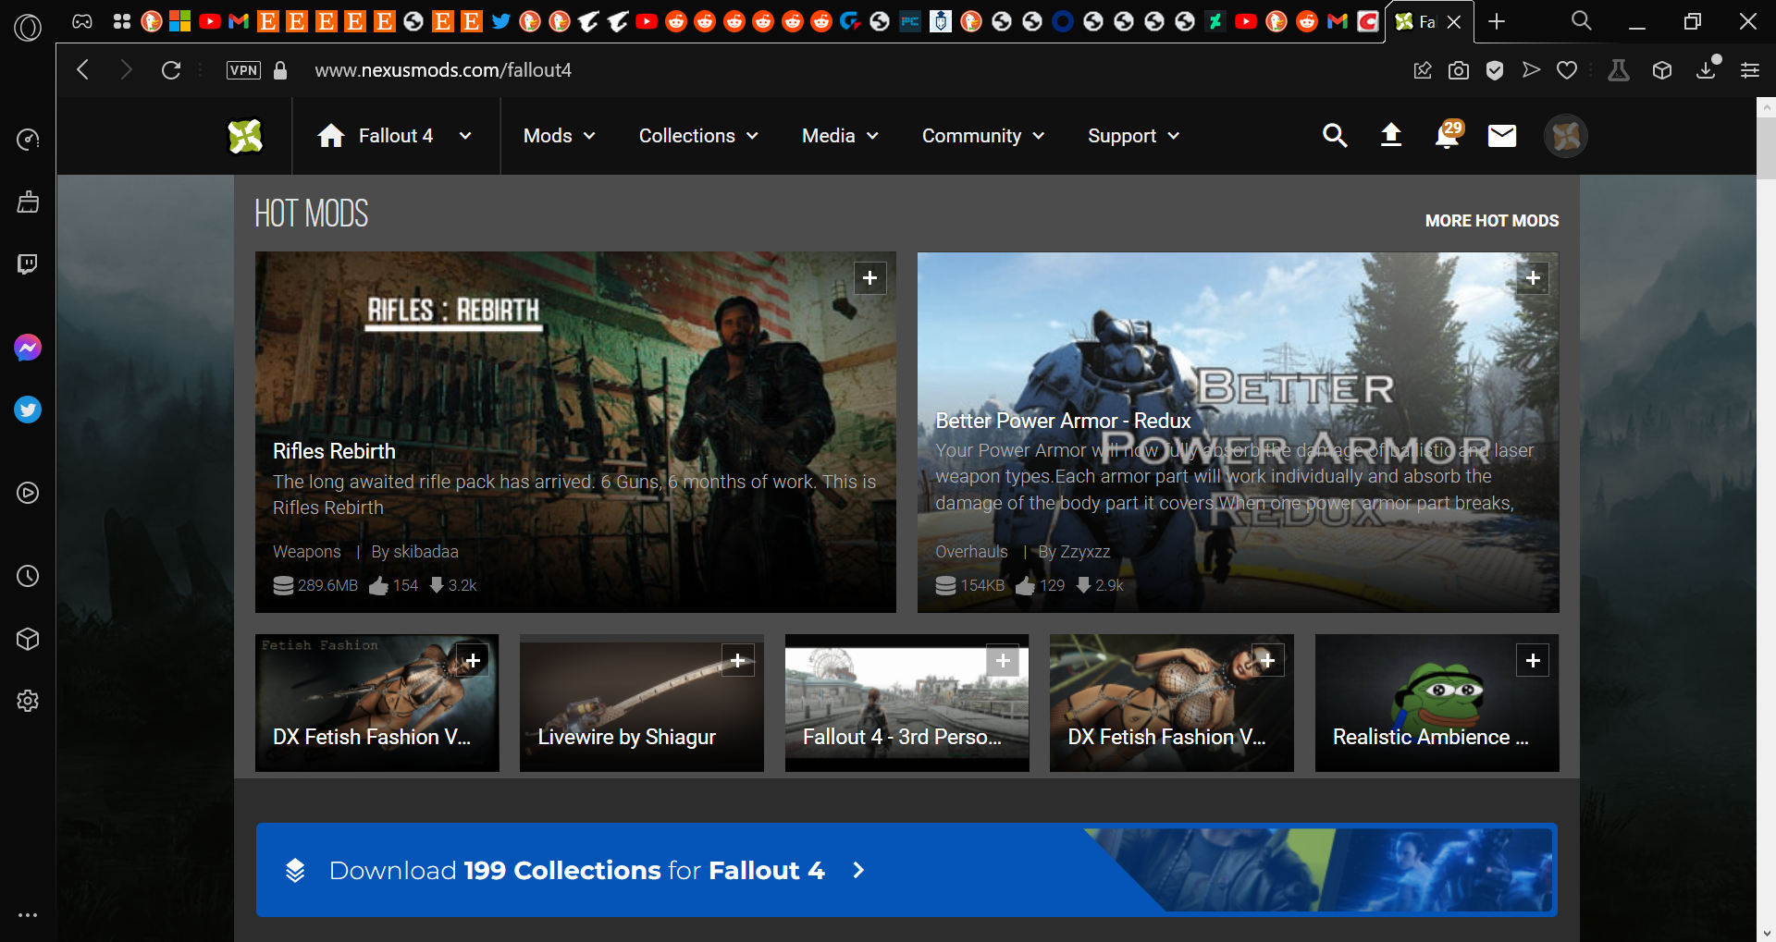Expand the Mods dropdown menu
The width and height of the screenshot is (1776, 942).
560,136
